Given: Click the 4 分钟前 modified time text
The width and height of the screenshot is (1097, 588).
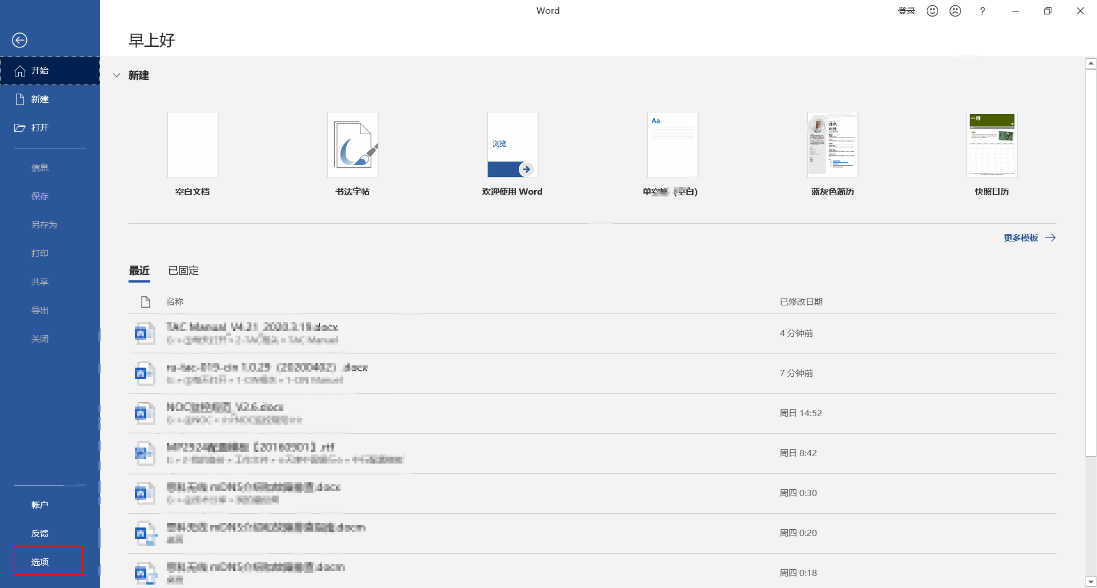Looking at the screenshot, I should pos(796,333).
